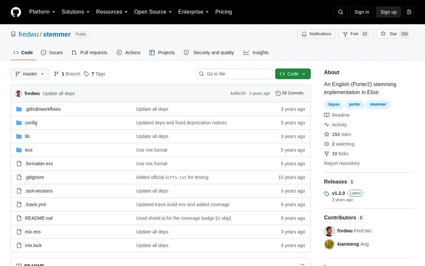Select the porter topic tag
Viewport: 425px width, 266px height.
(355, 104)
